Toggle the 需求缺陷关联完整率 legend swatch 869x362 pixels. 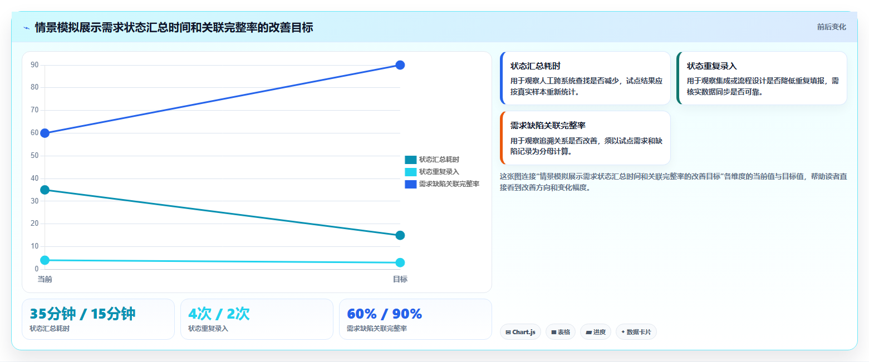click(410, 184)
